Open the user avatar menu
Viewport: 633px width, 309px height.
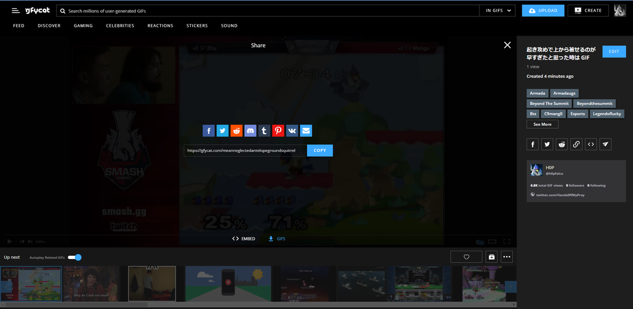coord(620,11)
